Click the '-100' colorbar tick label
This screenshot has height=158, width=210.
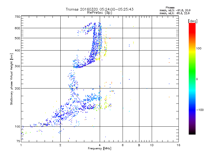tap(200, 110)
